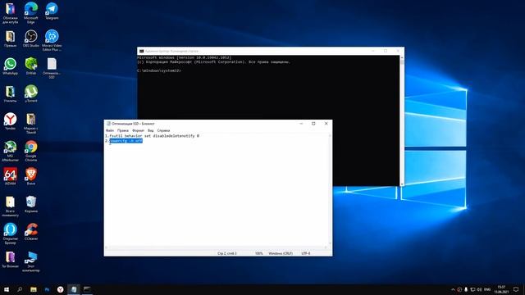The image size is (525, 295).
Task: Switch the ENG input language indicator
Action: [x=487, y=289]
